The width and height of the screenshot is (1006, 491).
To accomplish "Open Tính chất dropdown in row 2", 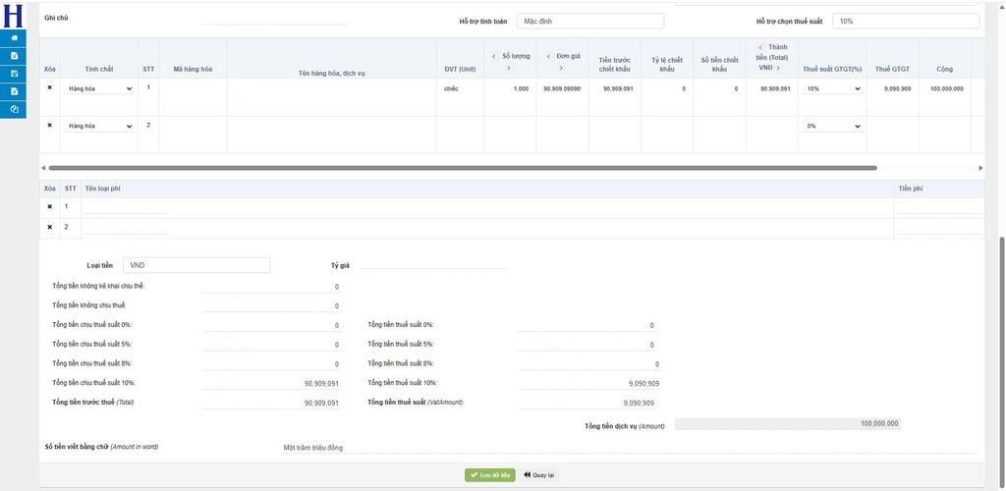I will tap(100, 126).
